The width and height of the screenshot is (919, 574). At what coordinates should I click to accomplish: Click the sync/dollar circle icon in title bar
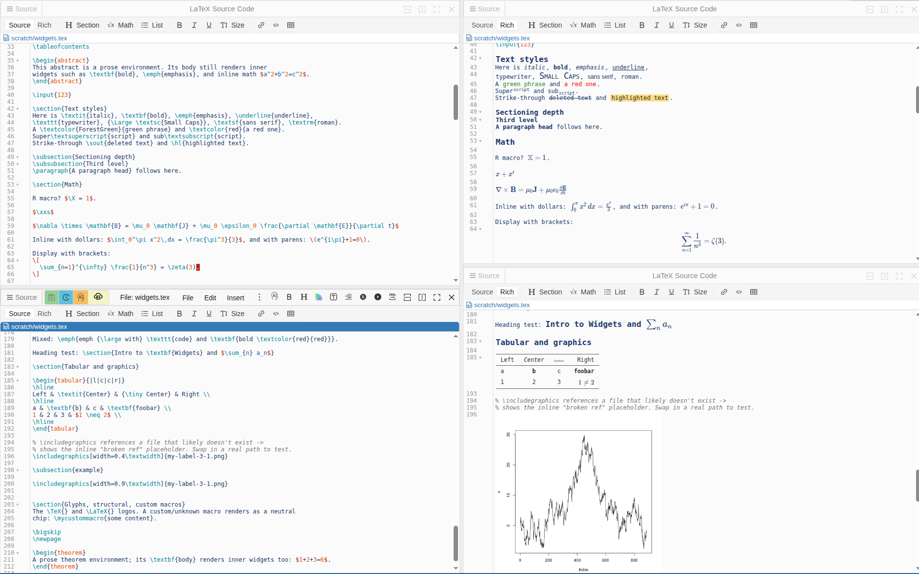pyautogui.click(x=363, y=297)
